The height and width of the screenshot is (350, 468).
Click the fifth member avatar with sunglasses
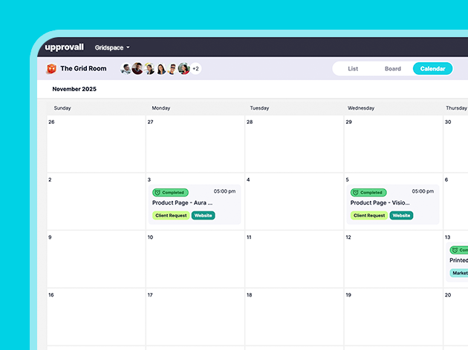click(x=172, y=69)
